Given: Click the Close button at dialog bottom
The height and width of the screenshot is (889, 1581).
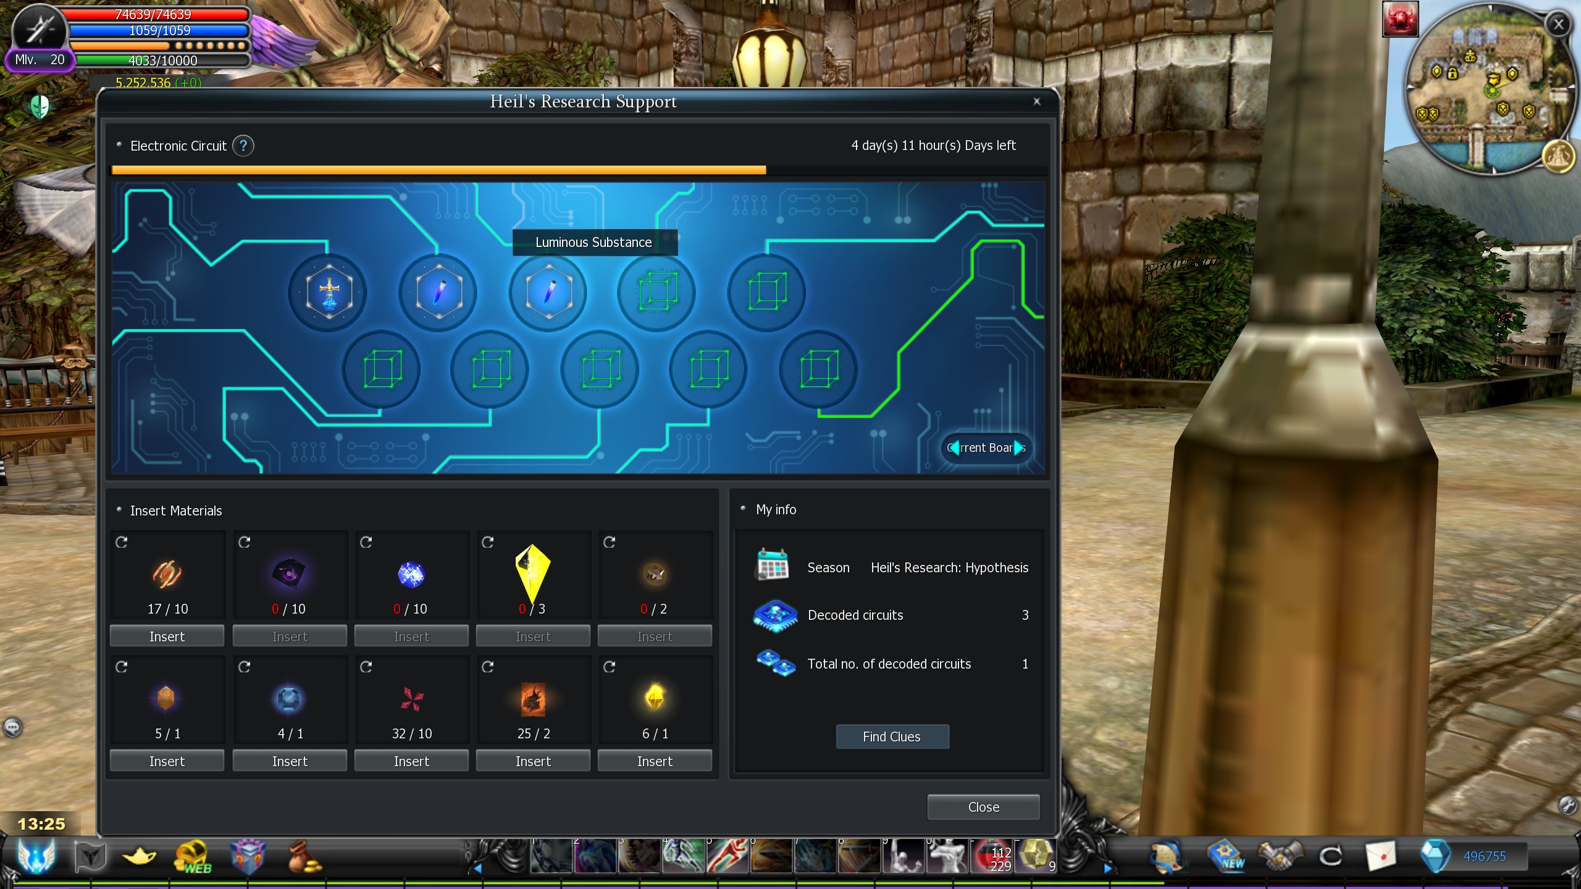Looking at the screenshot, I should pyautogui.click(x=983, y=807).
